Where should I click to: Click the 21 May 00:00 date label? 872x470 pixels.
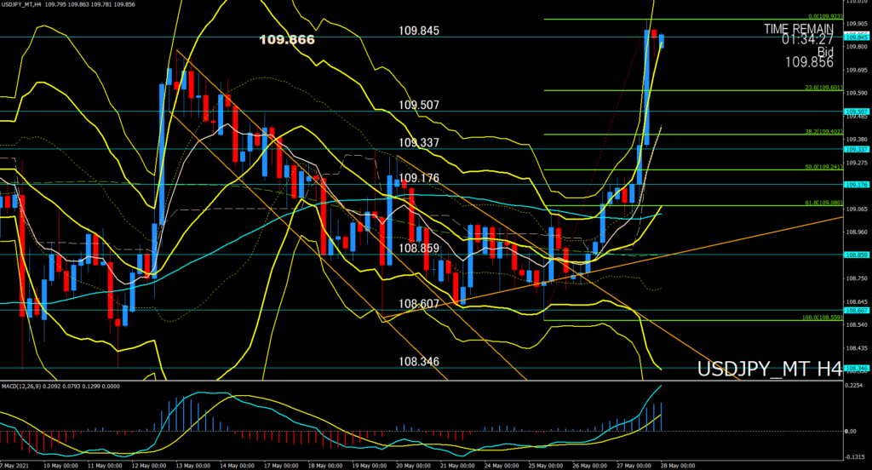pos(457,466)
